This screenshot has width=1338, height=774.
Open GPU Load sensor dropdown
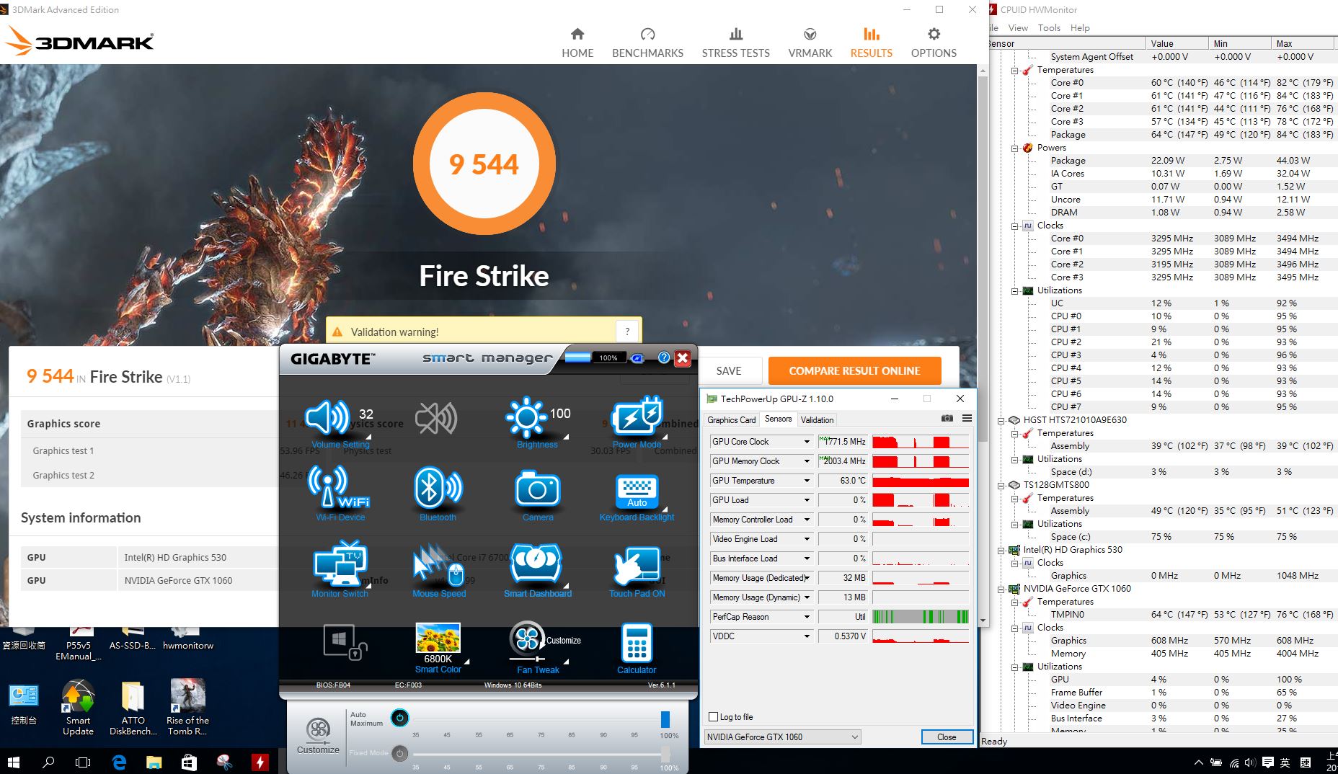tap(807, 500)
